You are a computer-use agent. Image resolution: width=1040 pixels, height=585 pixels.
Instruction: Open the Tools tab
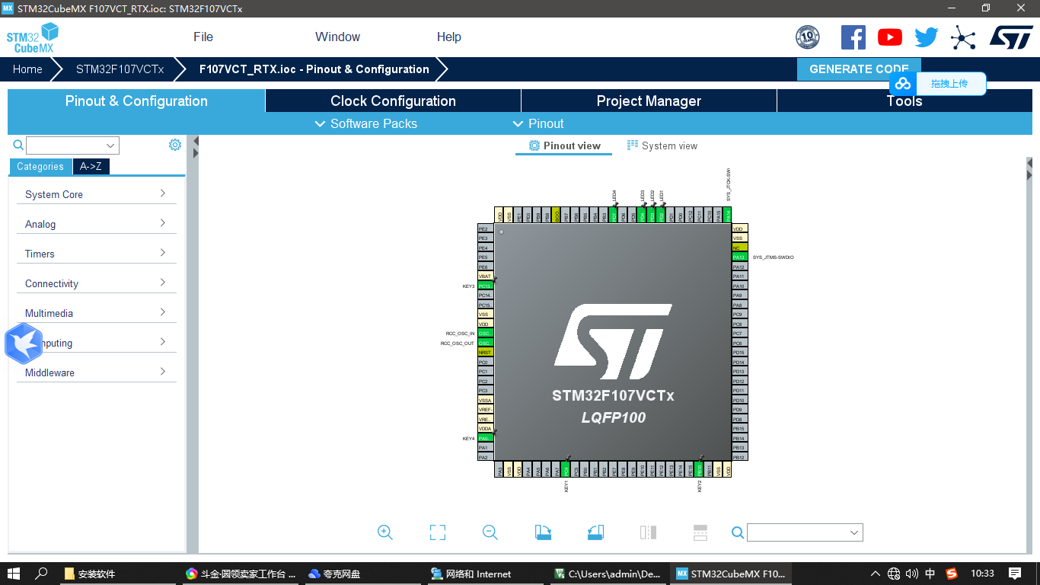point(904,101)
